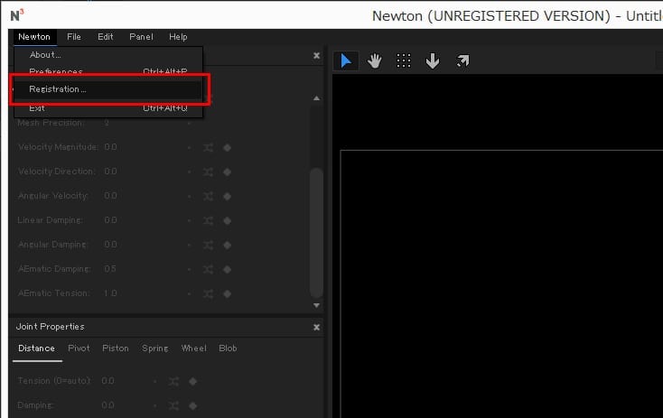Open the Panel menu

[x=141, y=37]
